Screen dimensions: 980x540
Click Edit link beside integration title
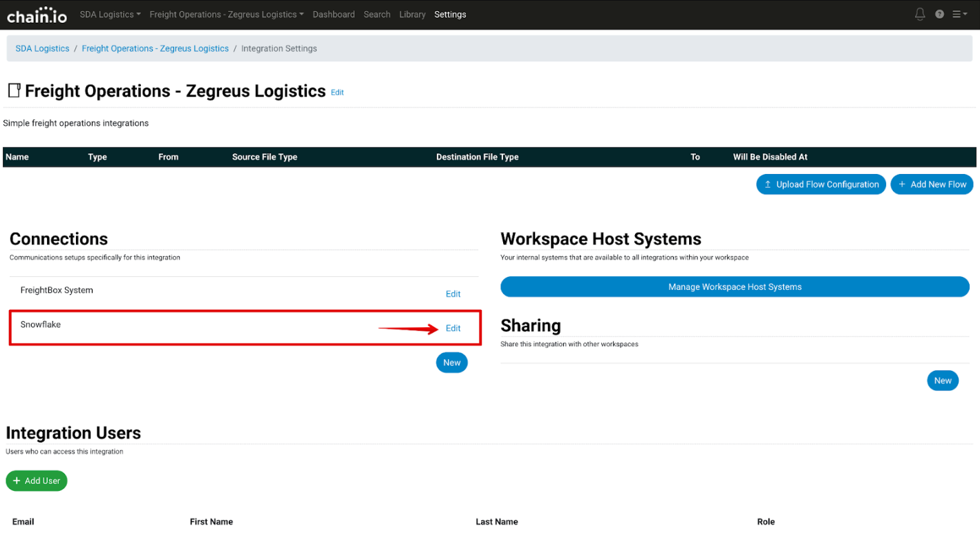point(337,93)
